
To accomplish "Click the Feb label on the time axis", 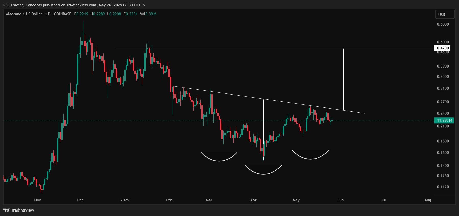I will tap(169, 200).
